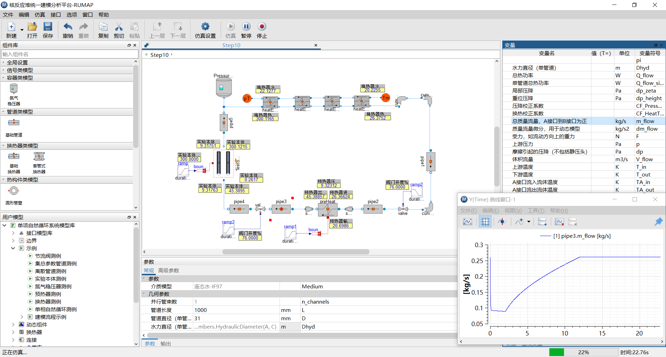Open the 接口 menu
666x357 pixels.
(56, 15)
